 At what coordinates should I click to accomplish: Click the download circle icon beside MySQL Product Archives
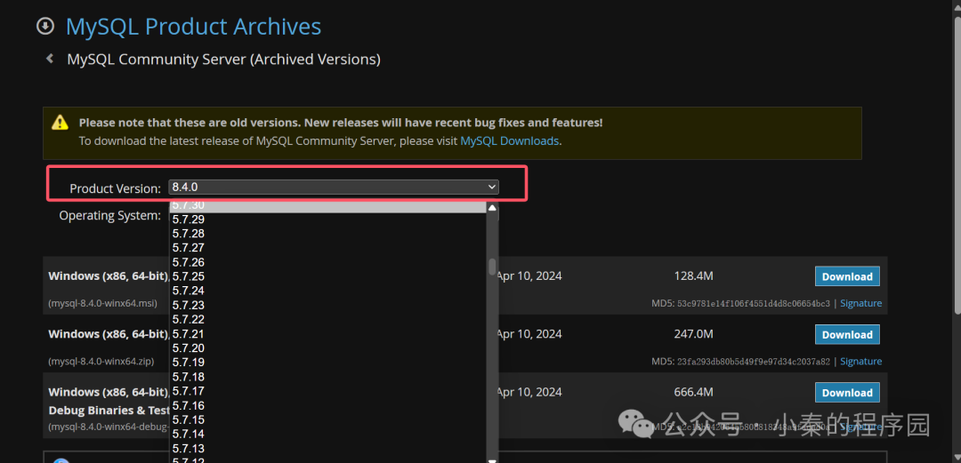point(45,27)
